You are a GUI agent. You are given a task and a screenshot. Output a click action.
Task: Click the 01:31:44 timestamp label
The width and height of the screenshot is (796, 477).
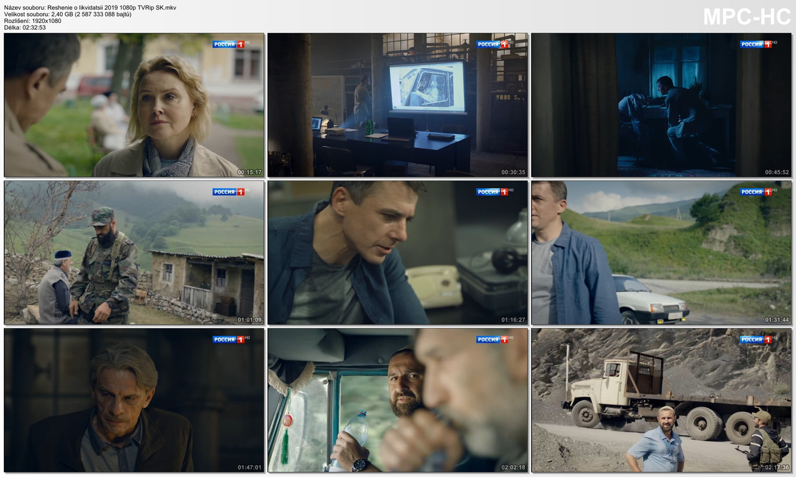(x=777, y=320)
